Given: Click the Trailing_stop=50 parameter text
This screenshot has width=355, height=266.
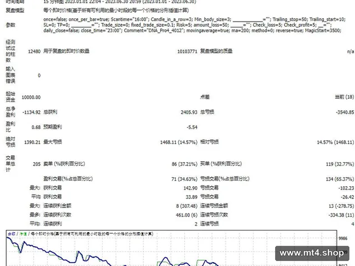Looking at the screenshot, I should click(x=290, y=19).
